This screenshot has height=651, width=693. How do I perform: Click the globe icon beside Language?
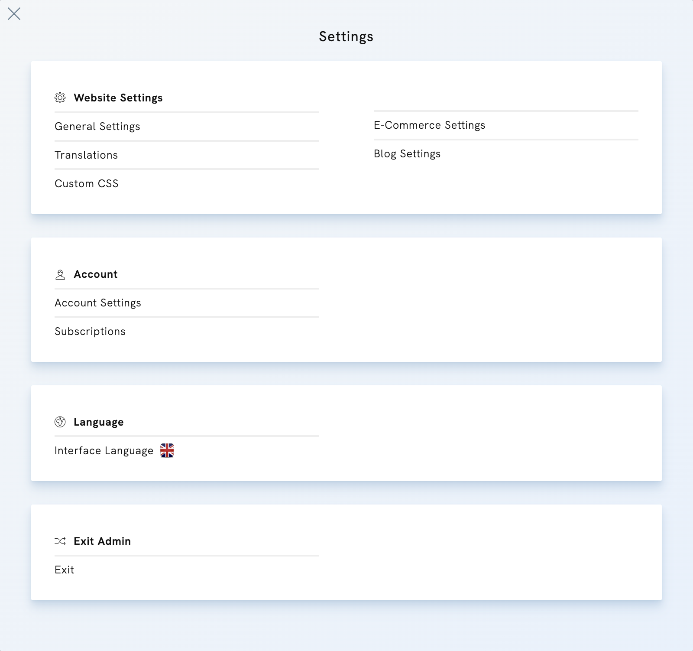click(x=60, y=422)
